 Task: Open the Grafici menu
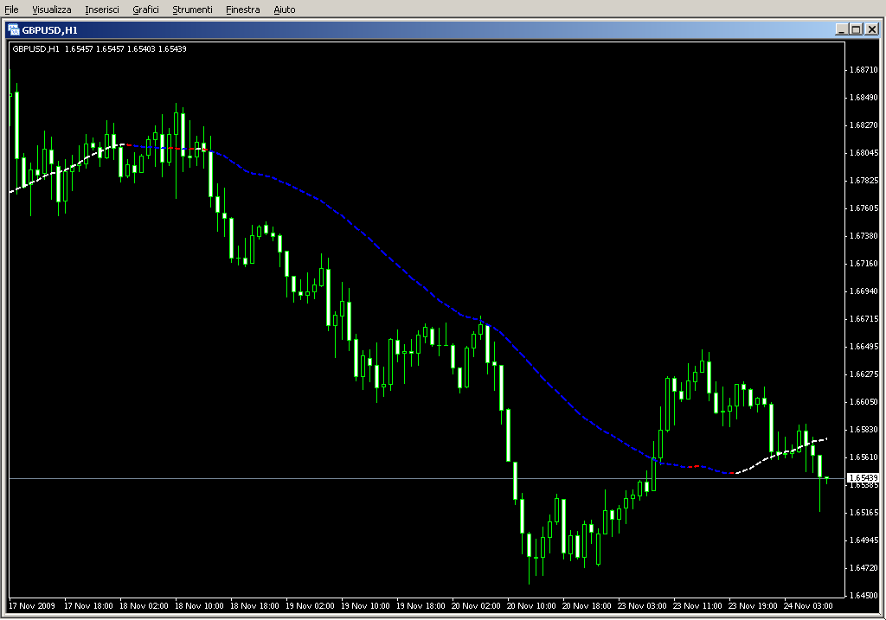145,10
